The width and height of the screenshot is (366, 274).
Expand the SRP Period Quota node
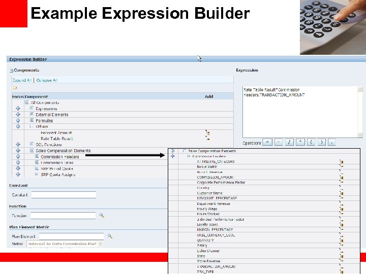[x=37, y=168]
